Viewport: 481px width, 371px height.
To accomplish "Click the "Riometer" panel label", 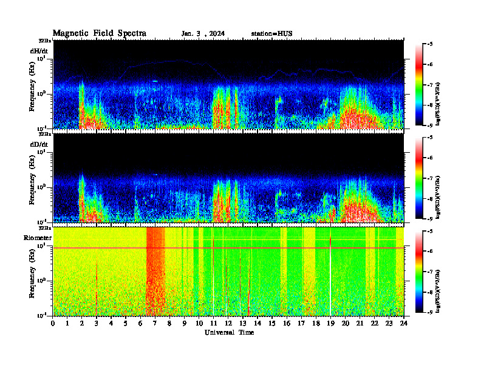I will tap(38, 238).
